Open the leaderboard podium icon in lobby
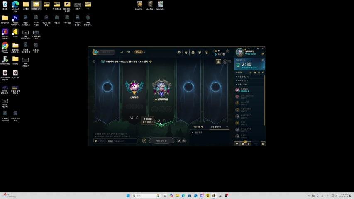The width and height of the screenshot is (354, 199). pyautogui.click(x=218, y=61)
